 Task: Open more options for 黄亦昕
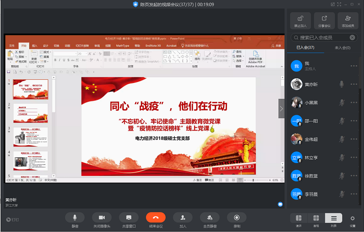point(354,84)
